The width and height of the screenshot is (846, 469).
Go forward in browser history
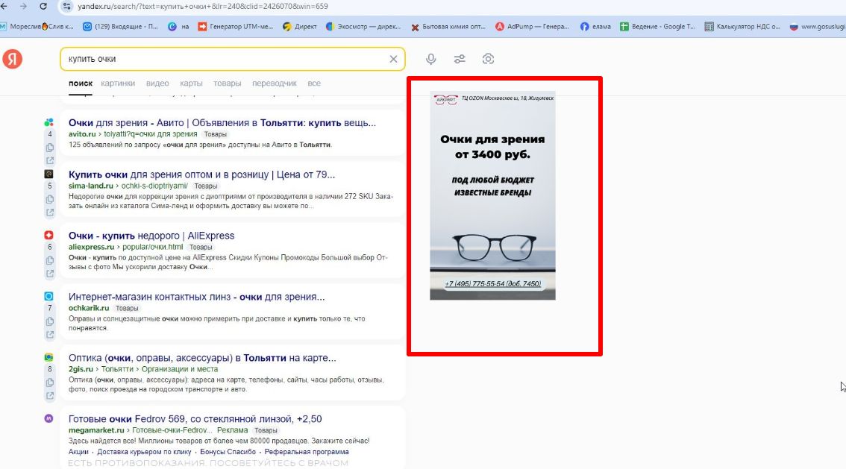(23, 6)
